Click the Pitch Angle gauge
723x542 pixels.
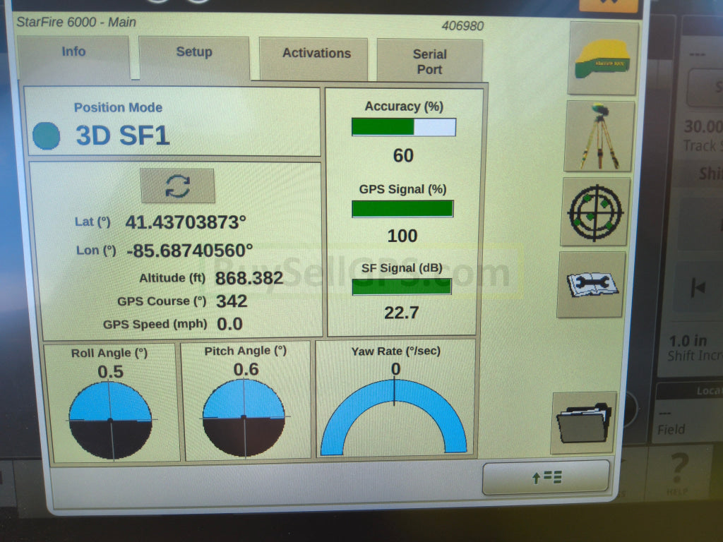(x=244, y=418)
